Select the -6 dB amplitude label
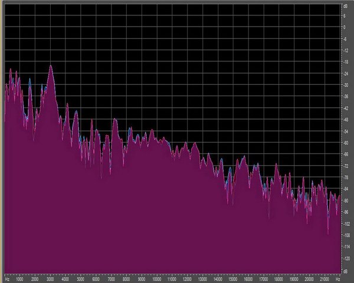 pos(345,39)
